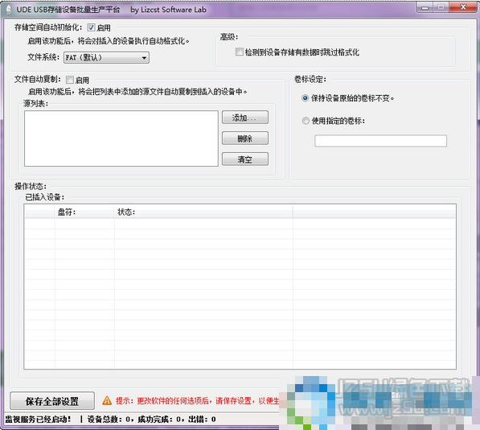Viewport: 480px width, 430px height.
Task: Click the 监视服务已经启动 status text
Action: coord(38,420)
